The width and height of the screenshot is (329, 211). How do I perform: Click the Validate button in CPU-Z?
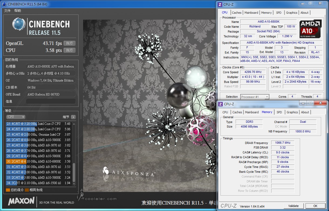pyautogui.click(x=293, y=206)
